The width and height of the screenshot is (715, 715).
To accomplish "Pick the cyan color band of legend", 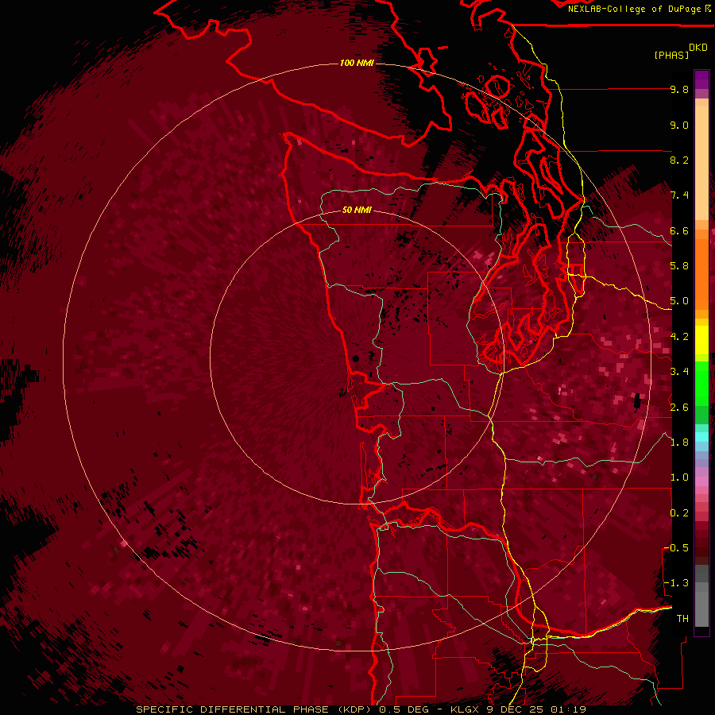I will click(701, 437).
